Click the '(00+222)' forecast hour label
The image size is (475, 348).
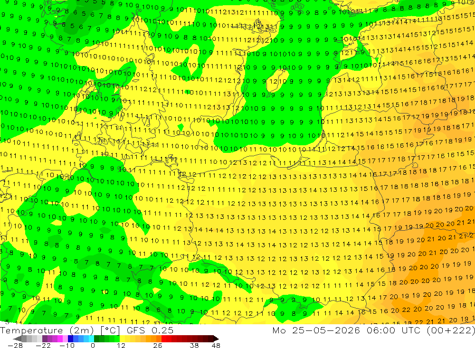click(450, 330)
